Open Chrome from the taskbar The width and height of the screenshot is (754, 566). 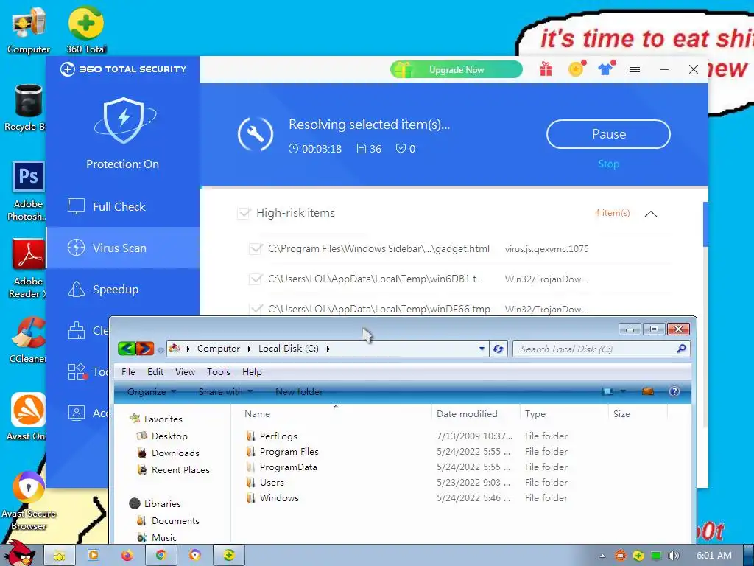[x=161, y=556]
